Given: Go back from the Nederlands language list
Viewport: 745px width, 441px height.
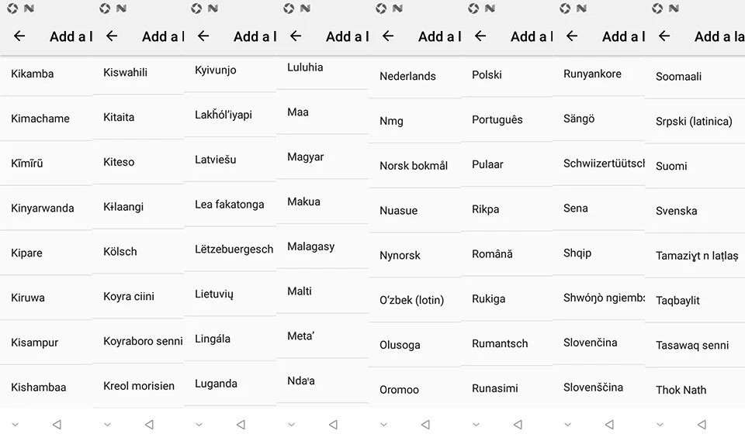Looking at the screenshot, I should click(x=388, y=36).
